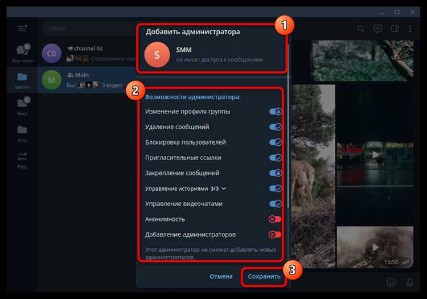Click the SMM user name text

[184, 50]
